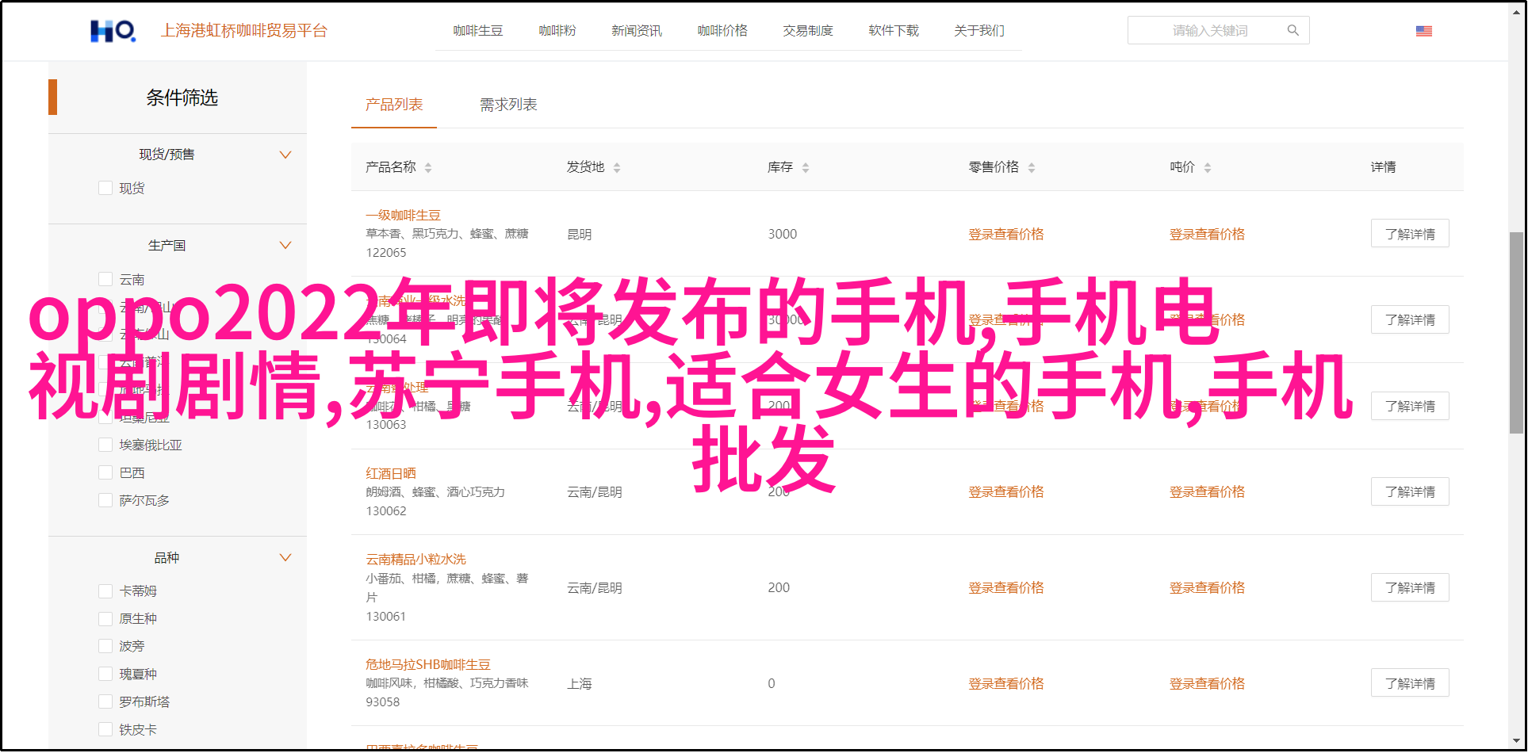Click the 详情 column header
Screen dimensions: 1528x753
1384,167
